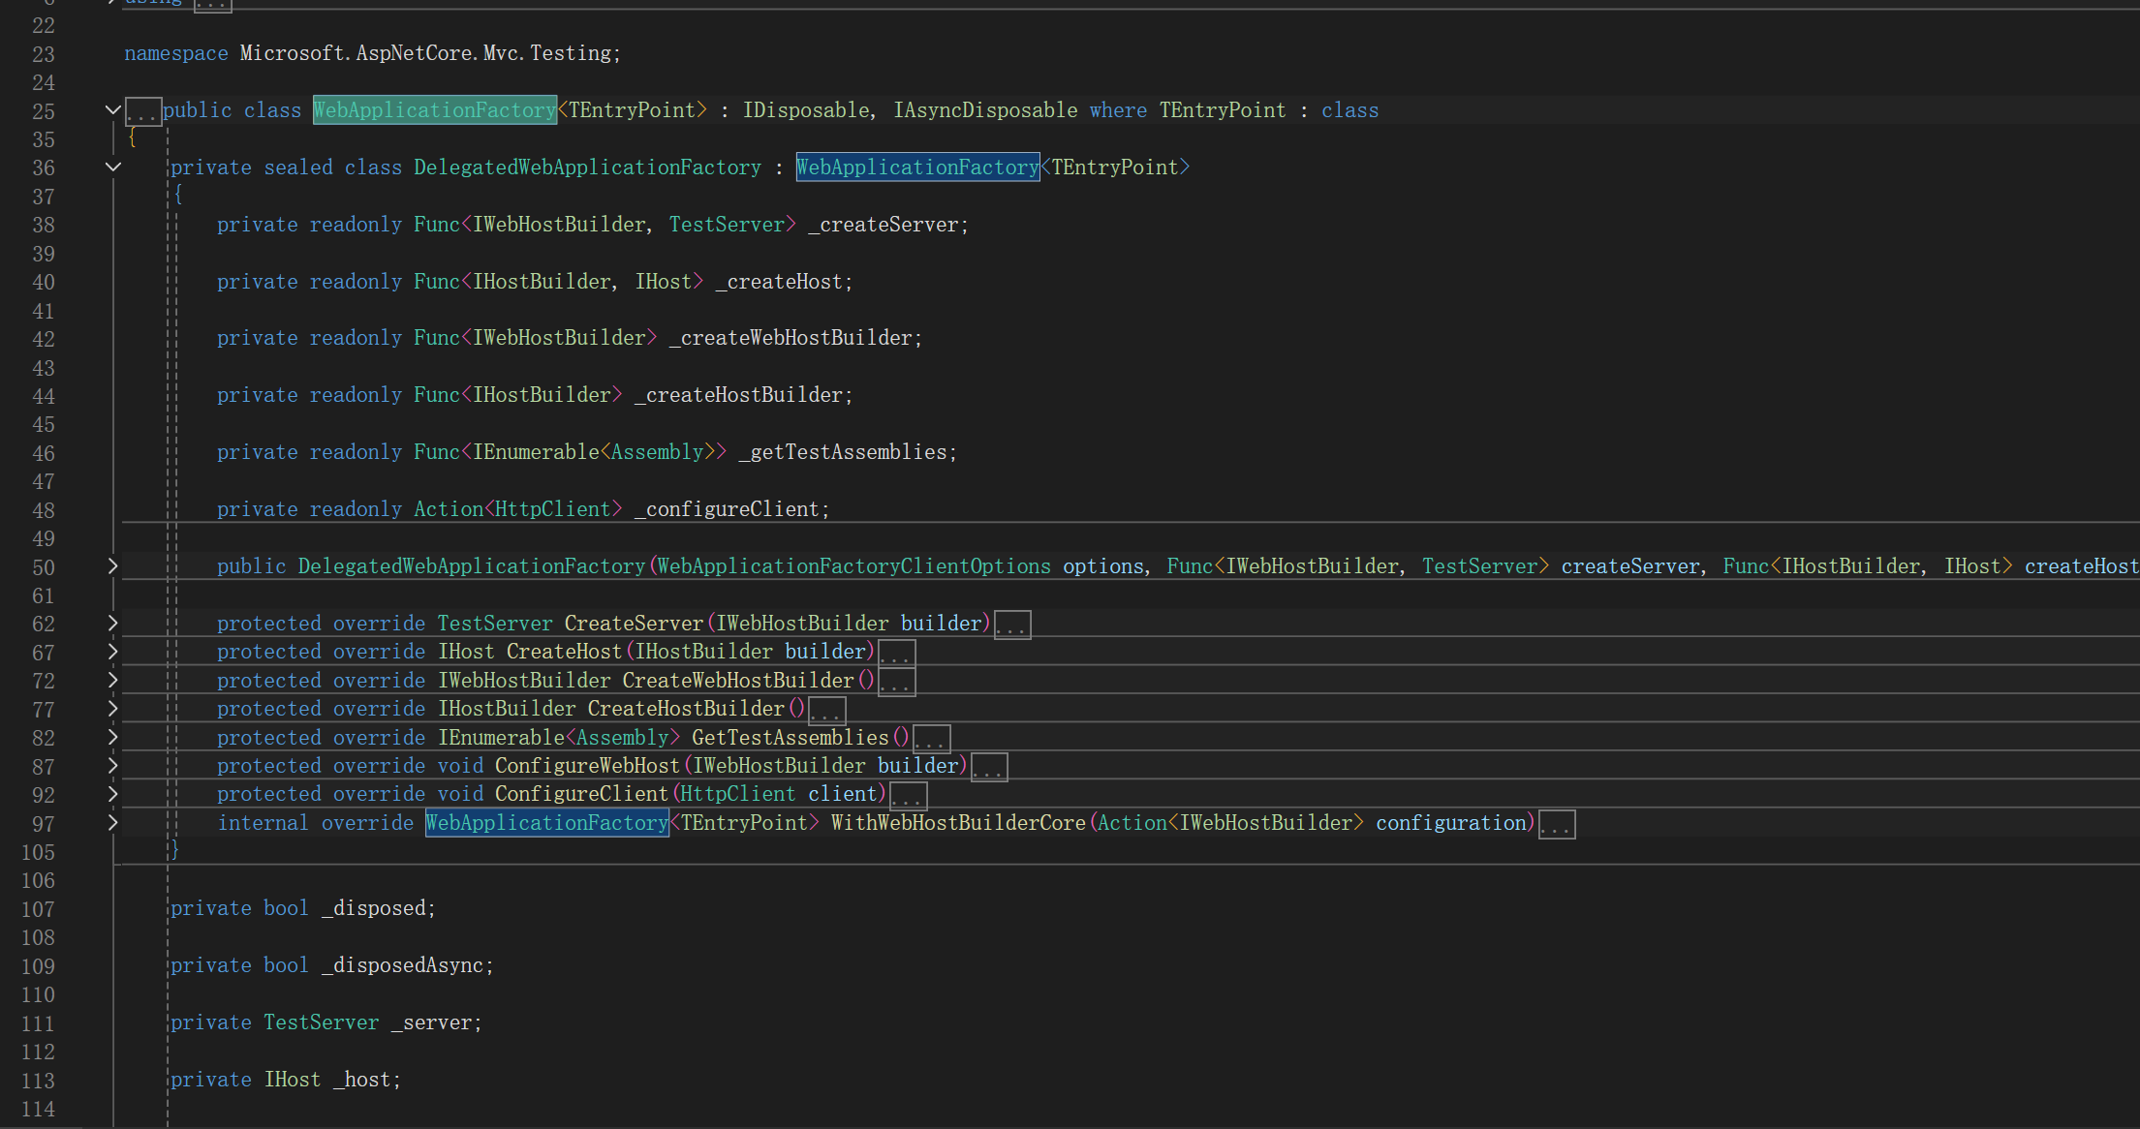Click line number 23 in the gutter
Viewport: 2140px width, 1129px height.
click(44, 54)
